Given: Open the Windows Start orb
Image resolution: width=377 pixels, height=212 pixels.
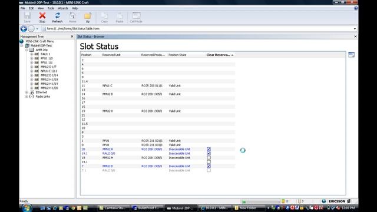Looking at the screenshot, I should coord(27,208).
